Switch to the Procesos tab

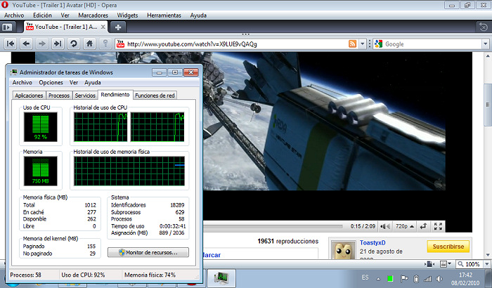tap(59, 96)
